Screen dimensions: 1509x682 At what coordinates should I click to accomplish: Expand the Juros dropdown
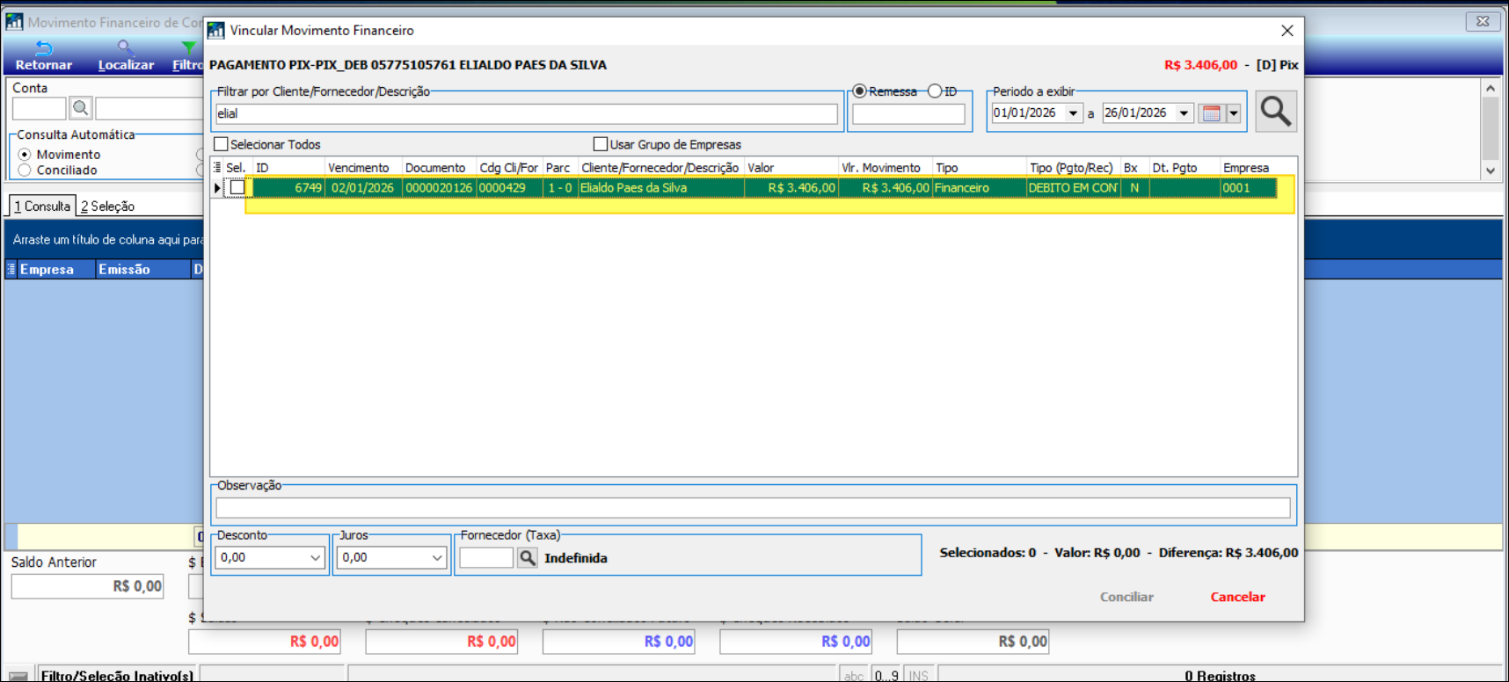click(436, 558)
